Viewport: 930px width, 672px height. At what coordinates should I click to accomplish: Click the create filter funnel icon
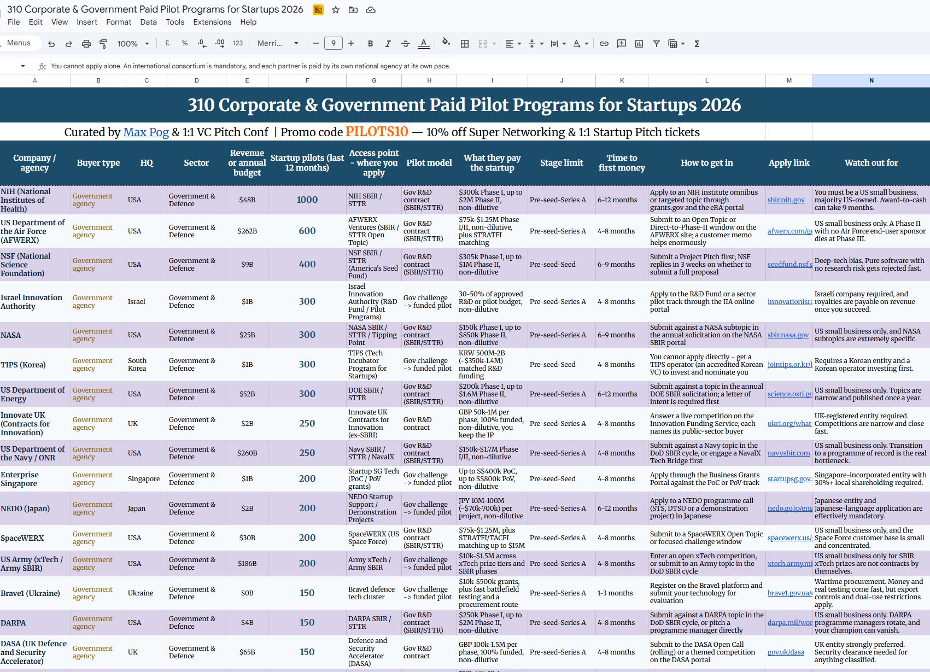tap(657, 44)
